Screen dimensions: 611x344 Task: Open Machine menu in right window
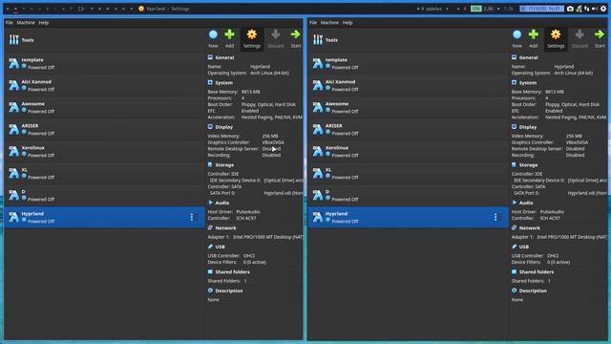click(x=329, y=23)
